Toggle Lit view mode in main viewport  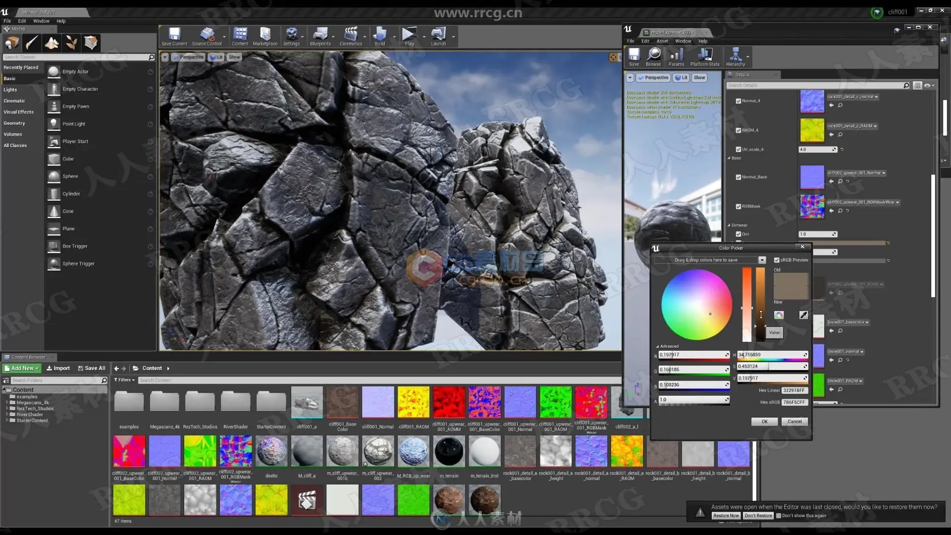(216, 57)
